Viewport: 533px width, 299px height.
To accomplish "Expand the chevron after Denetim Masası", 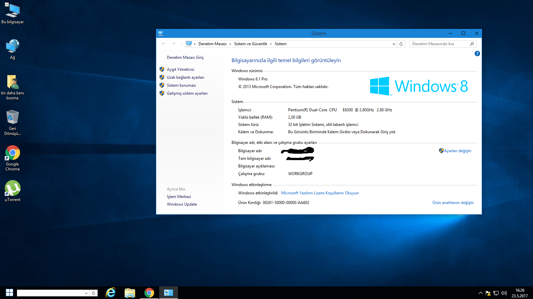I will [x=230, y=44].
